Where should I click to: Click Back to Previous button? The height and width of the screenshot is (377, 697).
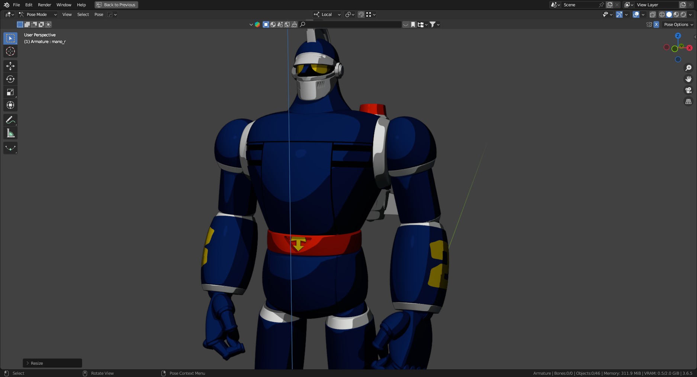[116, 5]
